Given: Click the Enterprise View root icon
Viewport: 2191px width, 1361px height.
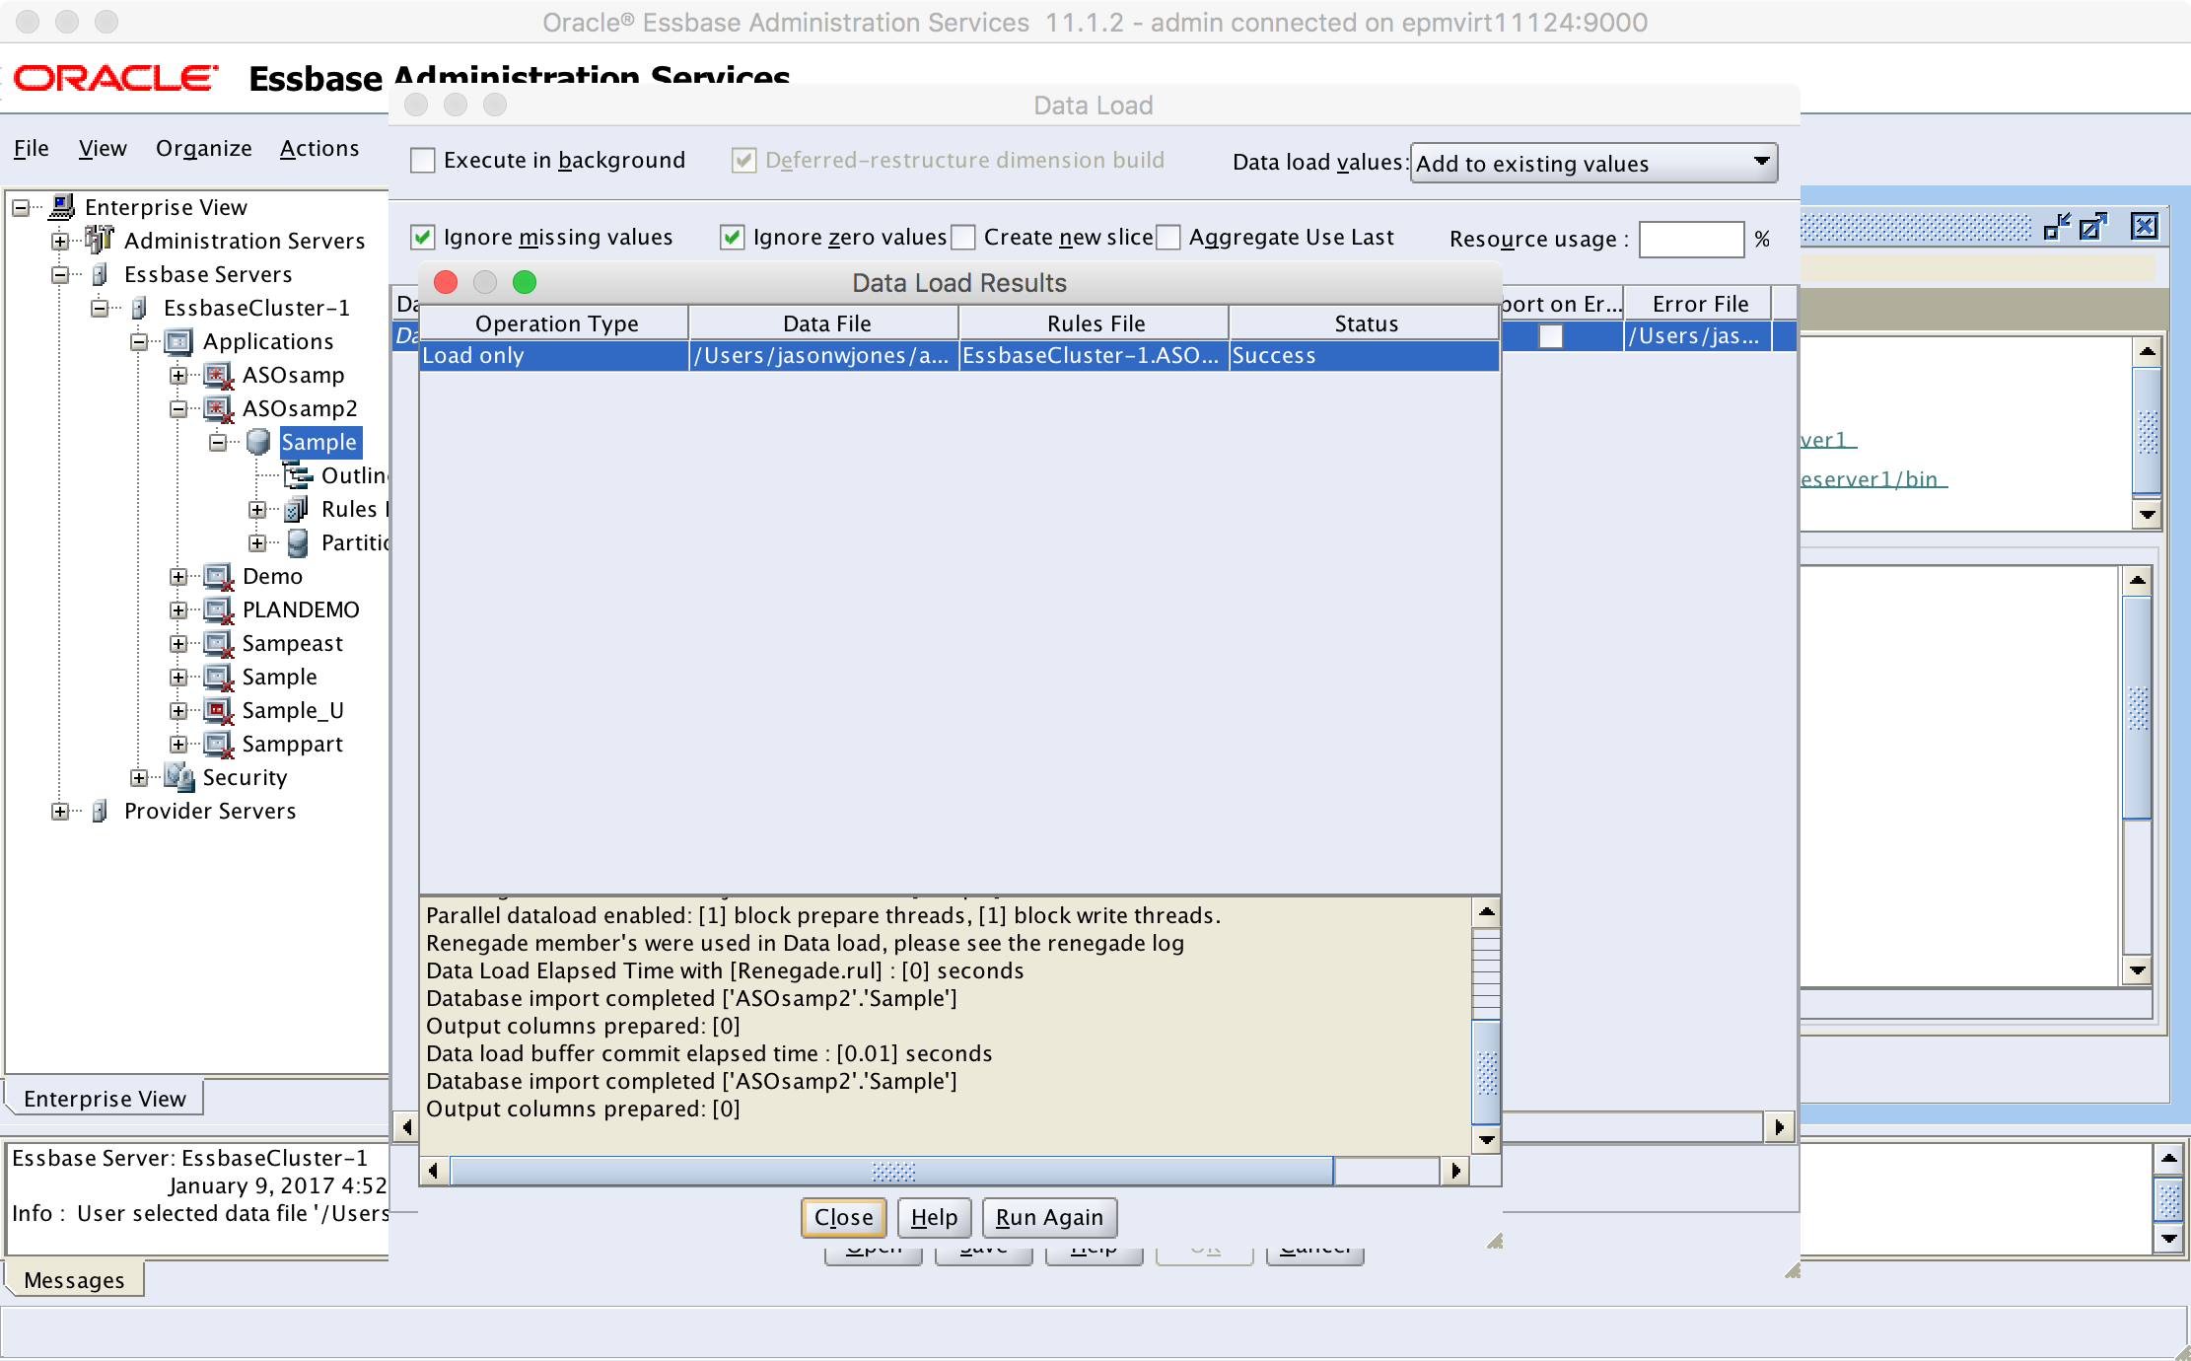Looking at the screenshot, I should [x=61, y=206].
